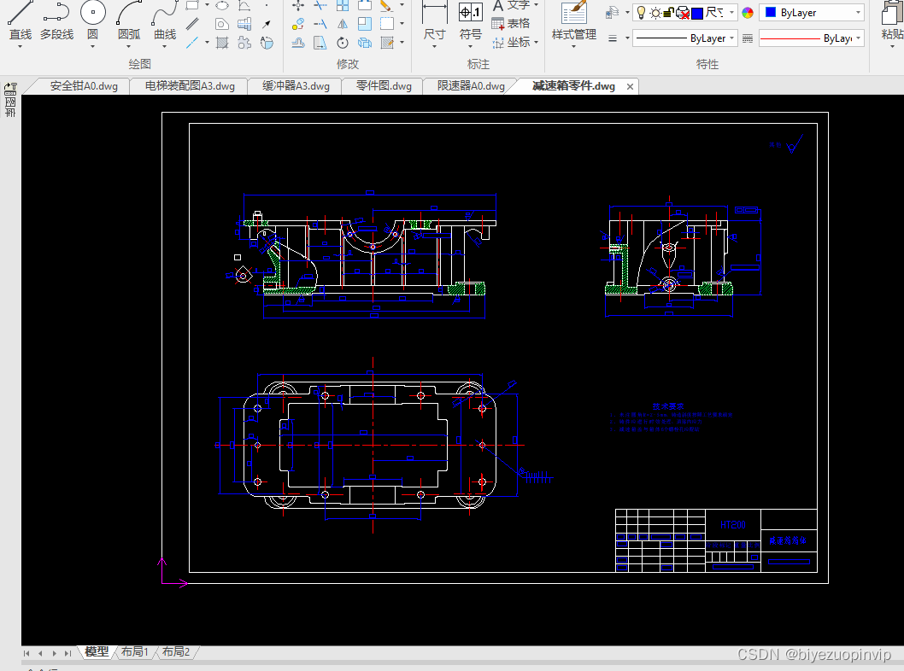Click the 坐标 coordinate button
Screen dimensions: 904x671
[x=512, y=42]
